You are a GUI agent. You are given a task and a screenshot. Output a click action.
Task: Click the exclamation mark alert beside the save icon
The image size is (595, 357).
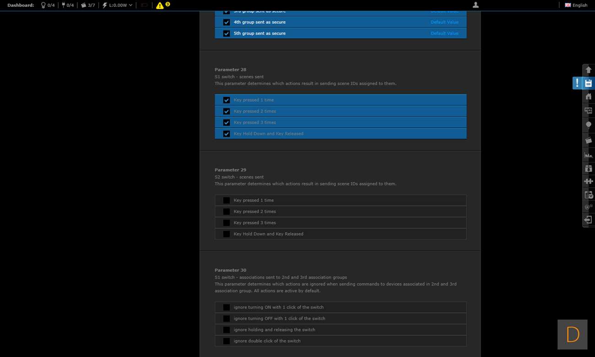[x=577, y=83]
